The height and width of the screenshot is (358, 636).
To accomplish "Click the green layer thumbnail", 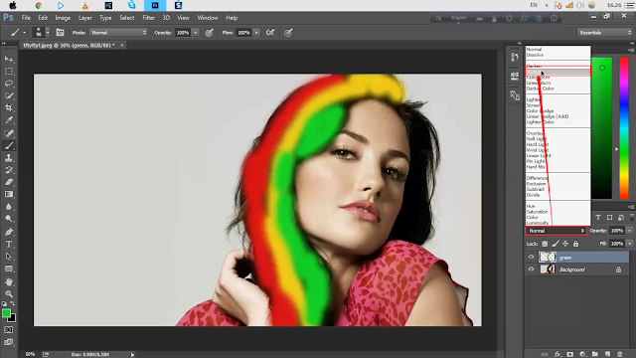I will (x=548, y=257).
